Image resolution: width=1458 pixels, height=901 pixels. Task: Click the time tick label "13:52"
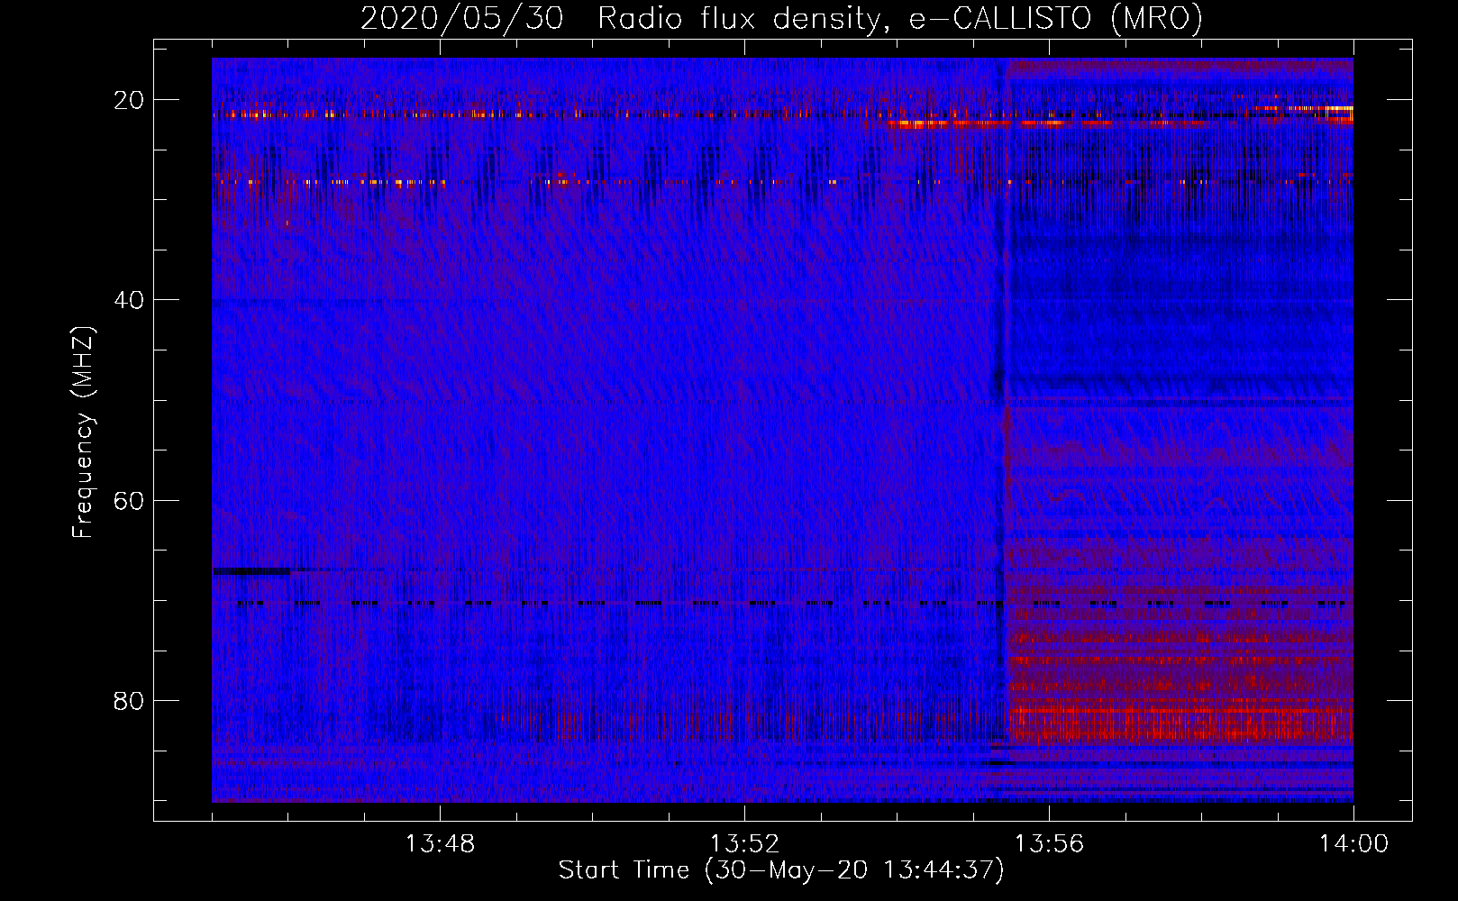(744, 844)
